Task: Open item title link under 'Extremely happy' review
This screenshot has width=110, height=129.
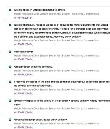Action: pos(57,109)
